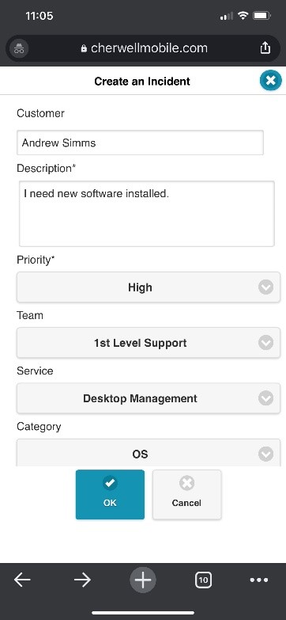
Task: Tap the incognito icon in address bar
Action: pos(18,48)
